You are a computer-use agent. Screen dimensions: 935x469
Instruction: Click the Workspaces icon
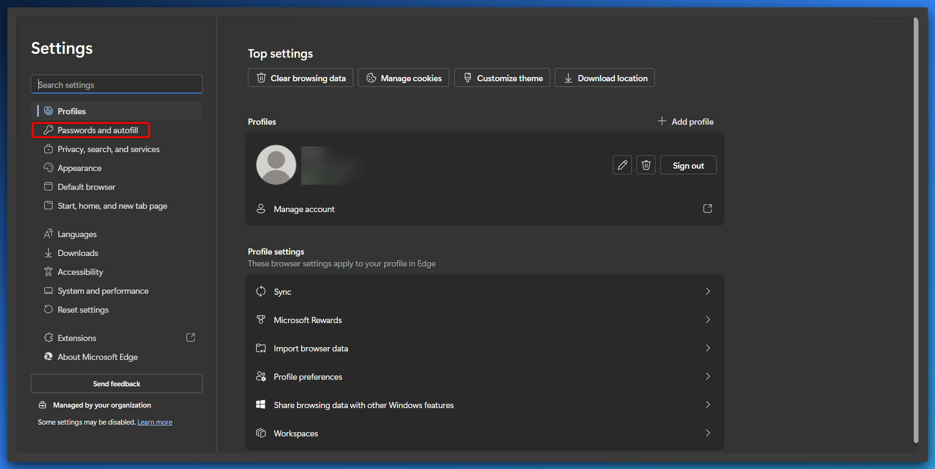[261, 433]
